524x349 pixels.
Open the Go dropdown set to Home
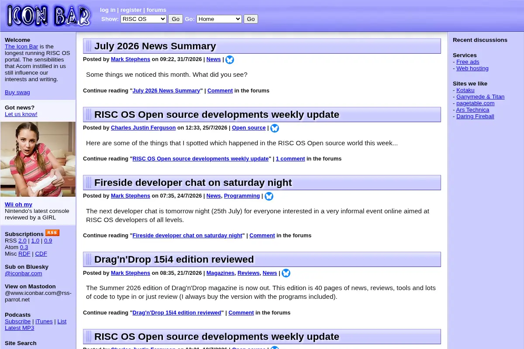coord(219,19)
